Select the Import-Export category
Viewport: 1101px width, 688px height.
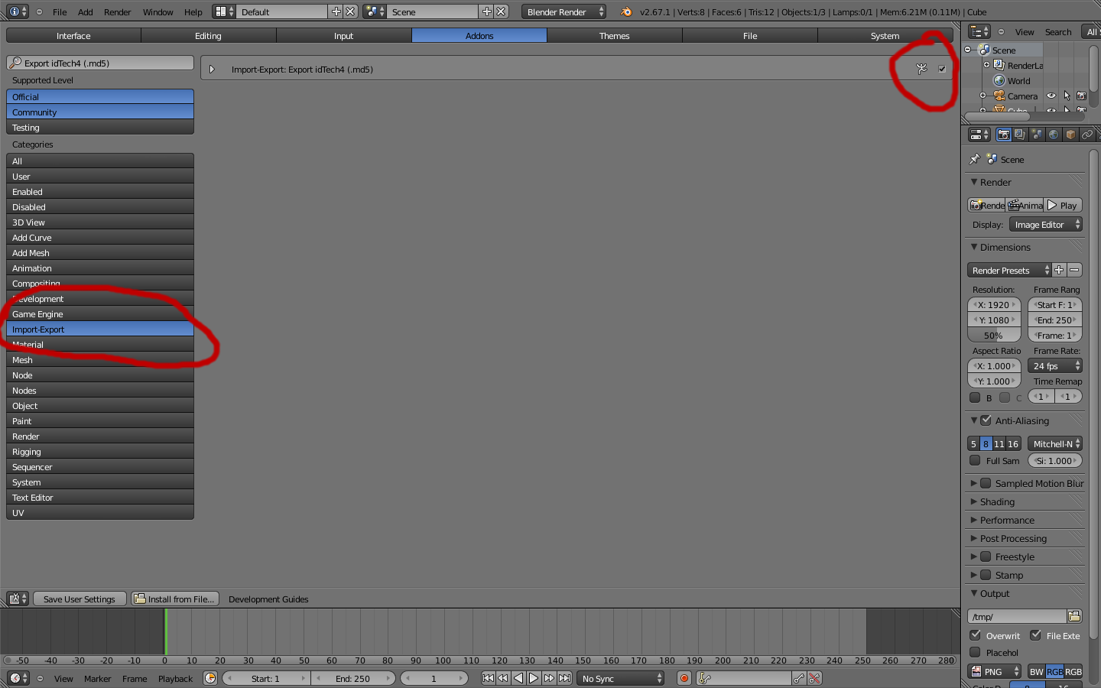(x=100, y=329)
